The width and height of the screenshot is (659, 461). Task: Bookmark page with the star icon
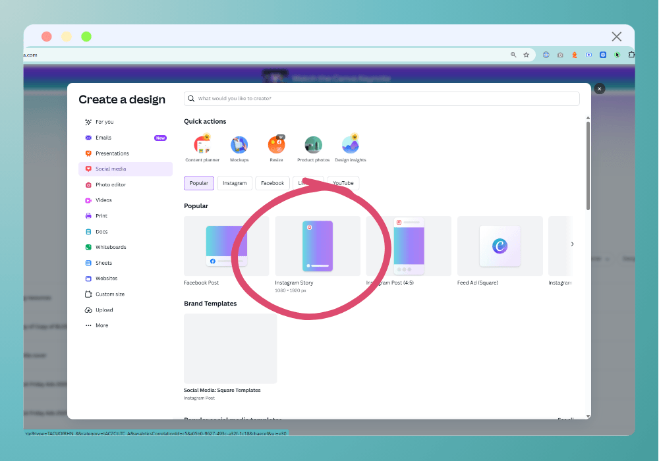(x=526, y=55)
